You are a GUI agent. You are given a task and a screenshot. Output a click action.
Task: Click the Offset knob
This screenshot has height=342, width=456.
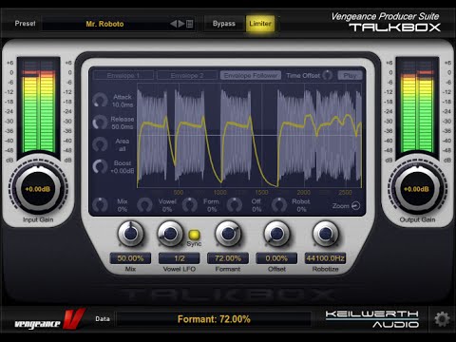(276, 234)
